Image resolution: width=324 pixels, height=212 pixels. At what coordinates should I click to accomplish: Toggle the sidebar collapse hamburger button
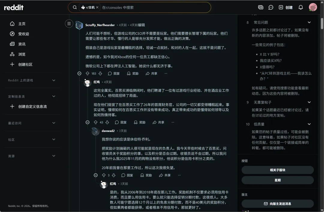pyautogui.click(x=69, y=24)
